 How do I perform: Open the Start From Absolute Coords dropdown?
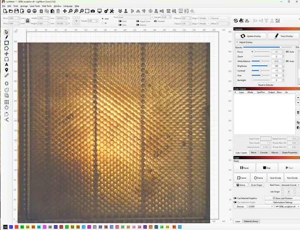290,185
